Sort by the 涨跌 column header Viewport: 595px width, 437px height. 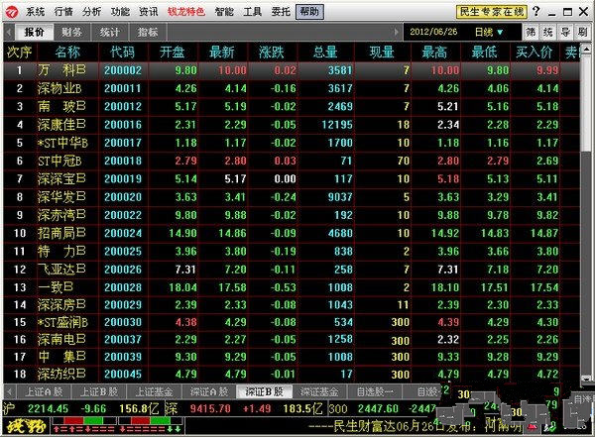click(272, 52)
